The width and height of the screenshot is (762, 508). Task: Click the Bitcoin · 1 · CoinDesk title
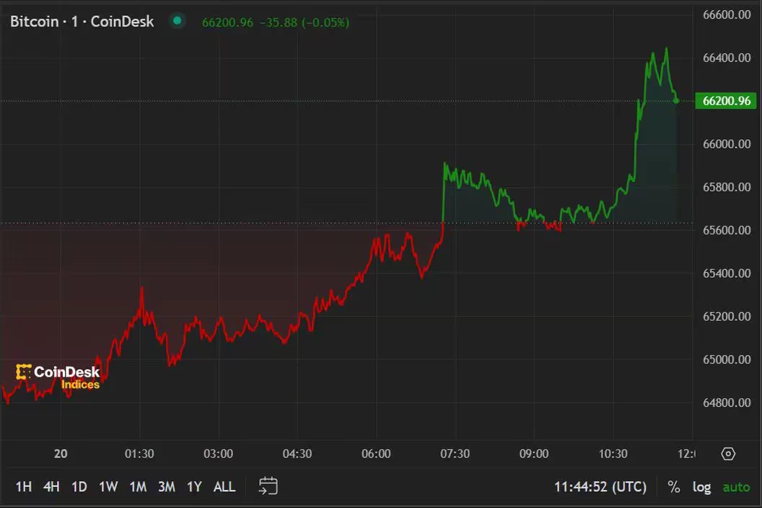pyautogui.click(x=82, y=22)
